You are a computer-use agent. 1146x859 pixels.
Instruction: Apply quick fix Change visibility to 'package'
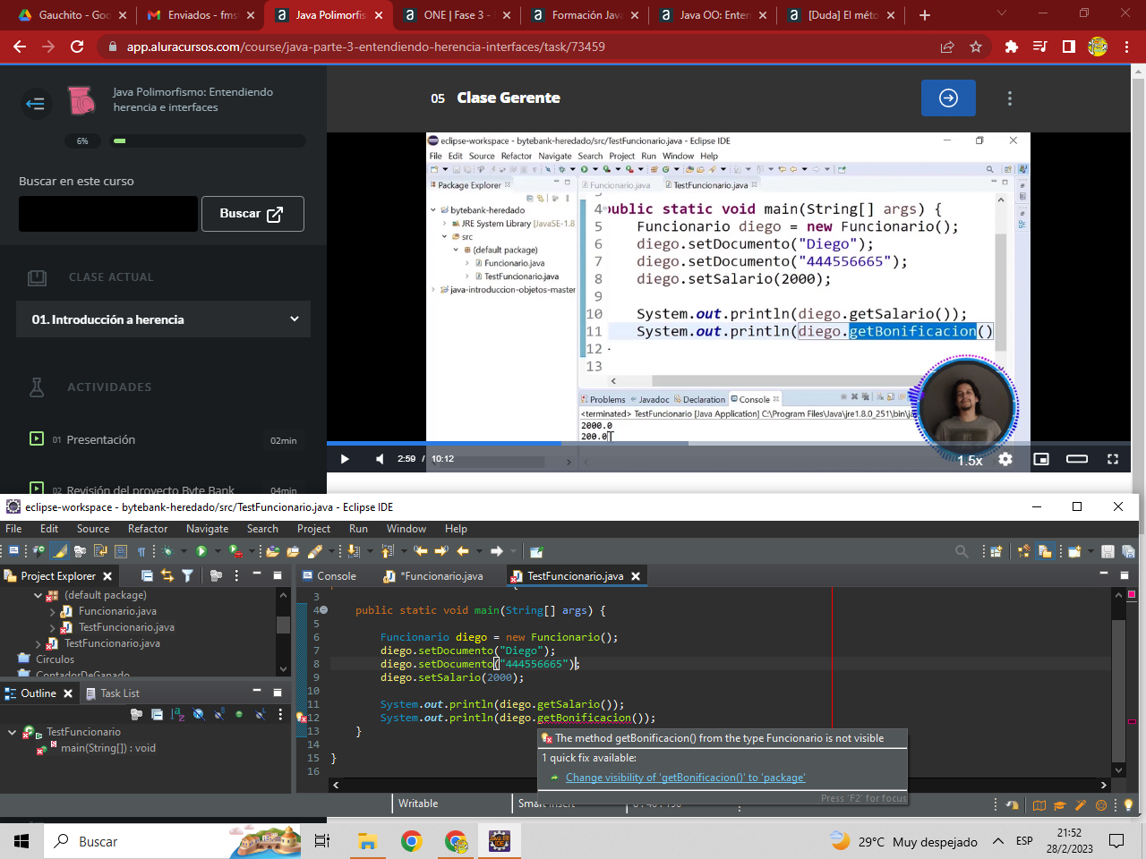tap(685, 778)
